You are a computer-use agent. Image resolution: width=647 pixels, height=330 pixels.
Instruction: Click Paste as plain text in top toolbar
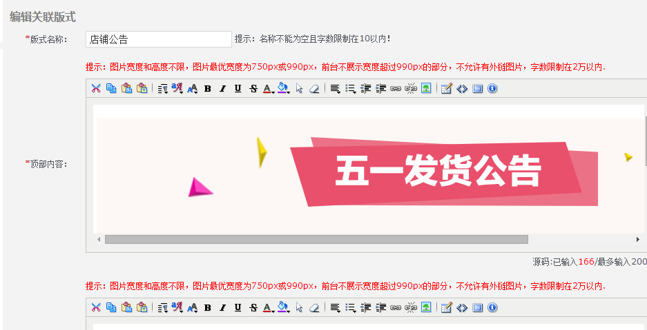(x=142, y=88)
